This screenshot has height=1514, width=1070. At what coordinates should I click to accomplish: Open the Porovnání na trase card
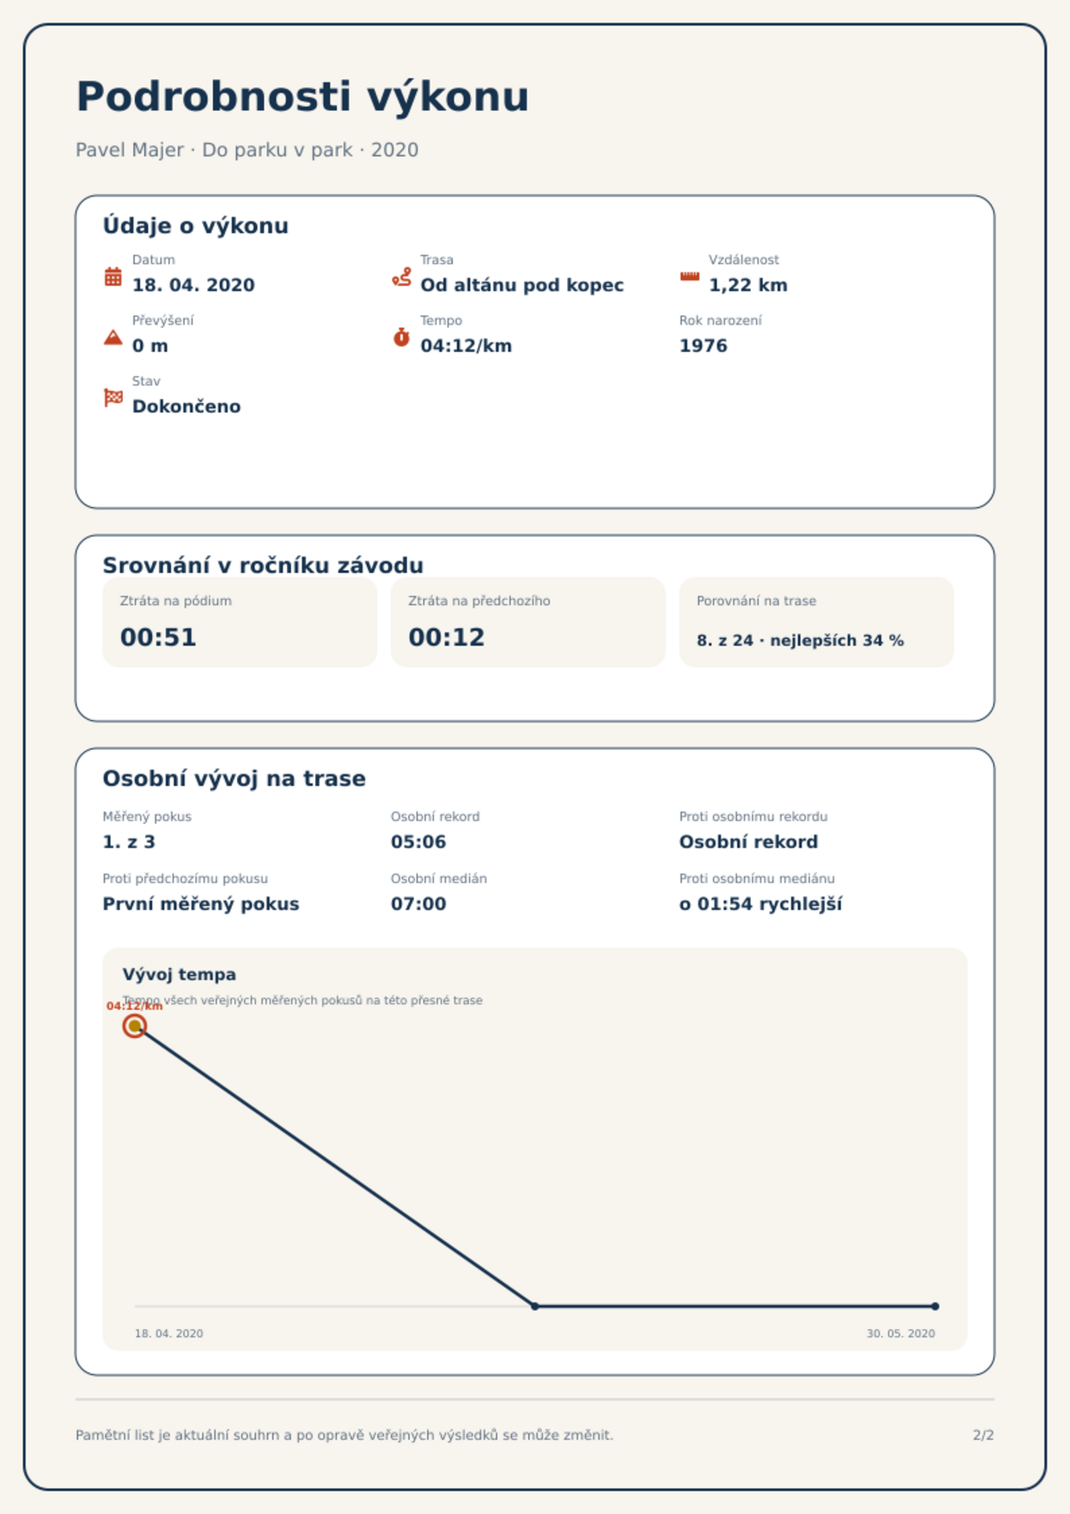(x=817, y=622)
